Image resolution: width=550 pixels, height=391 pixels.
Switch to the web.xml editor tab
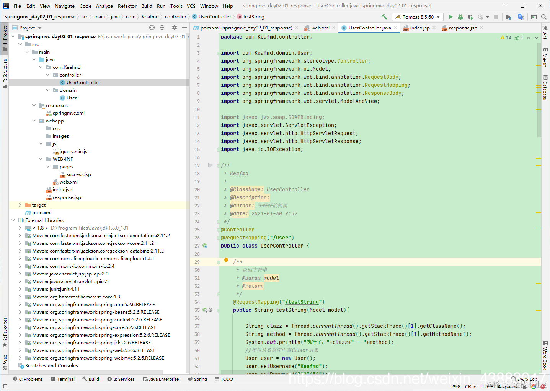tap(320, 28)
